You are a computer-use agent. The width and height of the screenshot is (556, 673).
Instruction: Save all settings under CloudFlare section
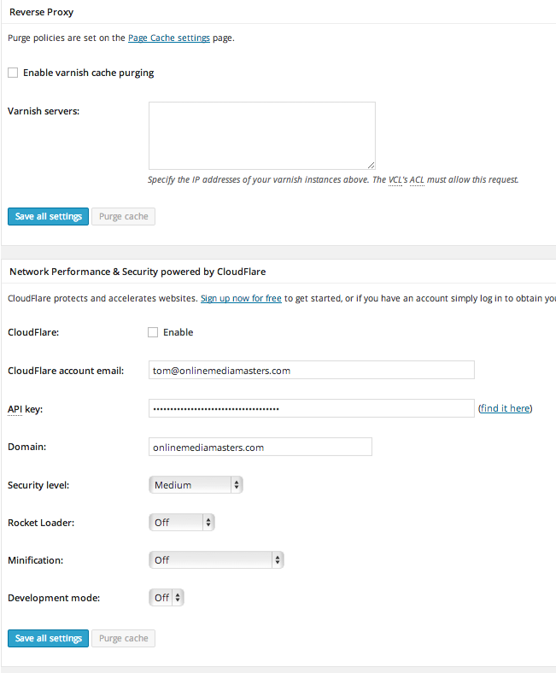[48, 639]
